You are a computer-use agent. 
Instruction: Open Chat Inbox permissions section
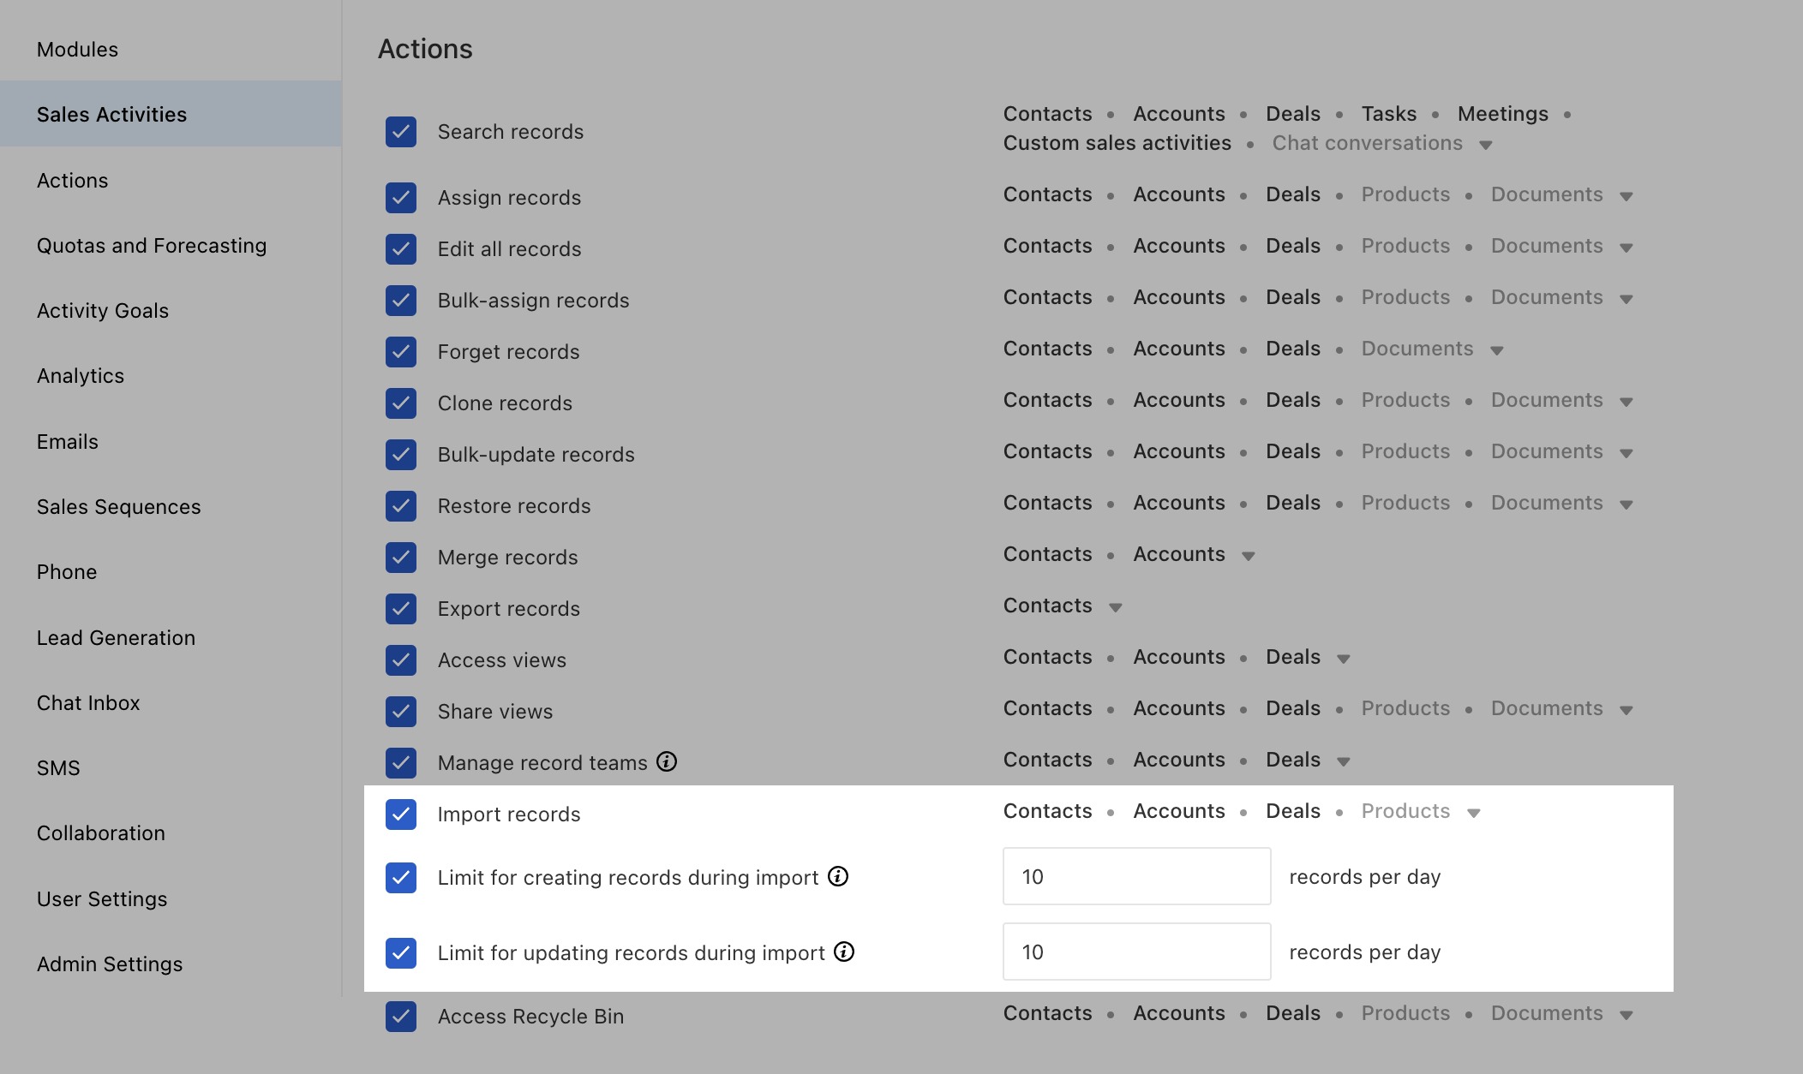(88, 703)
